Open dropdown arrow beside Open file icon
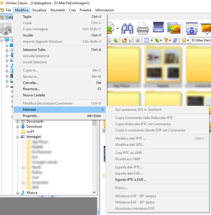The image size is (211, 215). click(x=118, y=29)
